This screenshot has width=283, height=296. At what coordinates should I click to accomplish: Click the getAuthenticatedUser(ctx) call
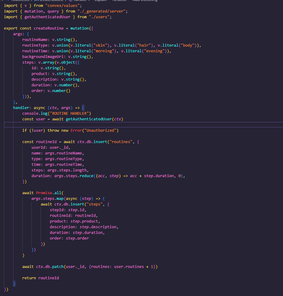coord(95,119)
